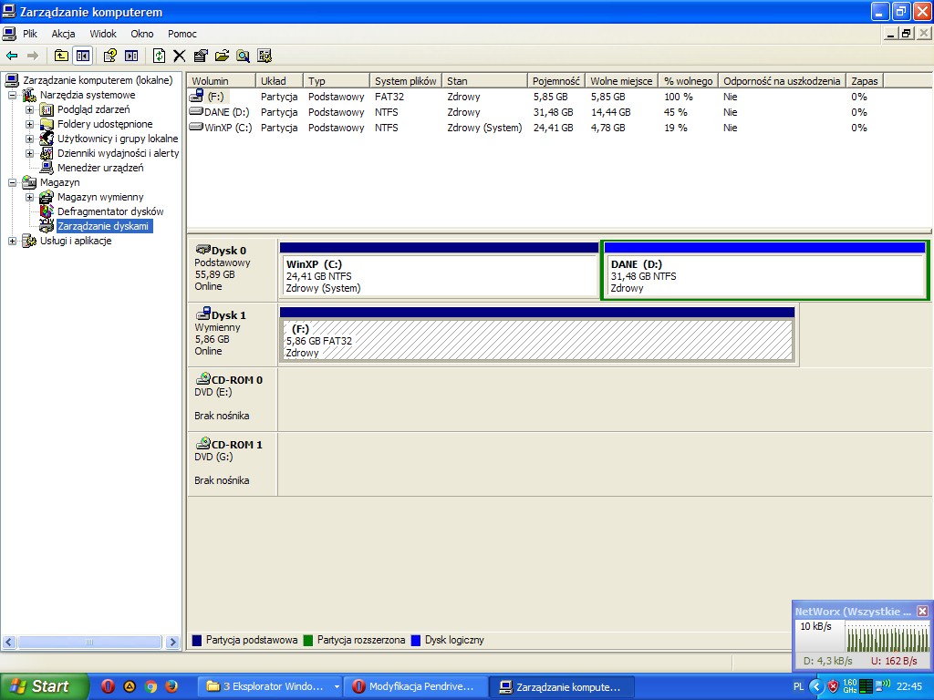This screenshot has height=700, width=934.
Task: Click the magnifier Search toolbar icon
Action: [x=243, y=56]
